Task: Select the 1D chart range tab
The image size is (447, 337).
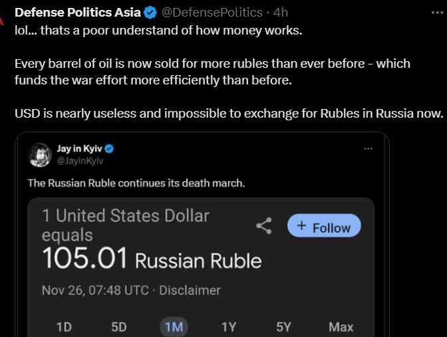Action: [64, 327]
